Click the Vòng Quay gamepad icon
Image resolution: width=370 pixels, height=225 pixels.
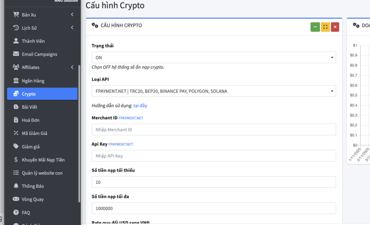click(x=16, y=199)
